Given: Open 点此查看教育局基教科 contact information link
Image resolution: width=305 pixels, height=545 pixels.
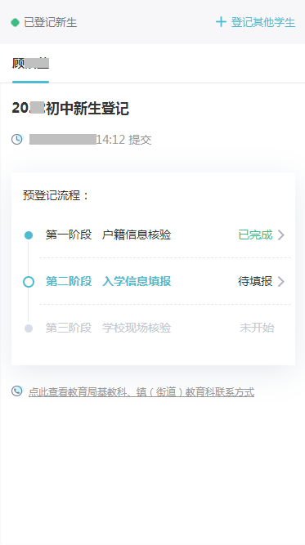Looking at the screenshot, I should (x=141, y=392).
